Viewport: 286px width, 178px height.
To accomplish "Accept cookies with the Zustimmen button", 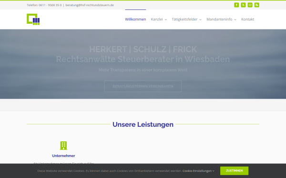I will click(234, 171).
